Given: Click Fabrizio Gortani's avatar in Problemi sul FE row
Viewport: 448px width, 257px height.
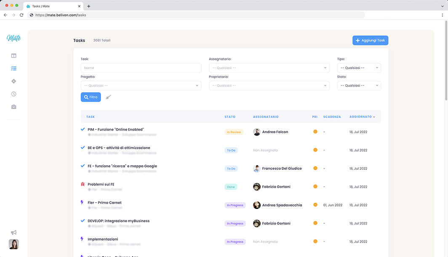Looking at the screenshot, I should [x=256, y=187].
